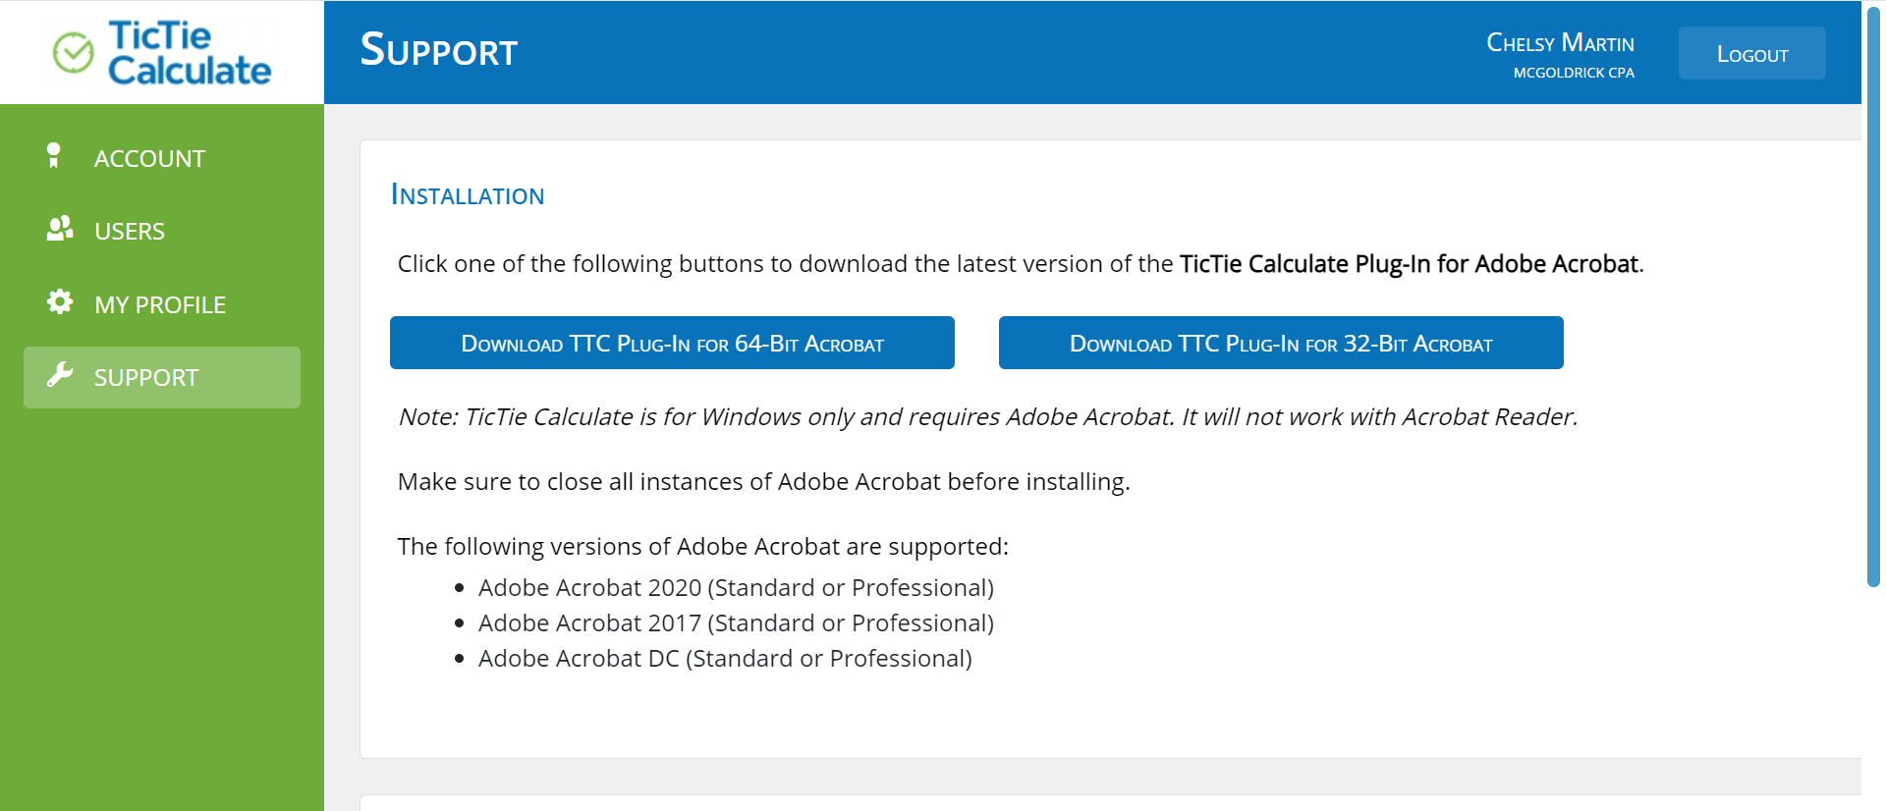Click the Chelsy Martin account name
Image resolution: width=1886 pixels, height=811 pixels.
[1562, 42]
